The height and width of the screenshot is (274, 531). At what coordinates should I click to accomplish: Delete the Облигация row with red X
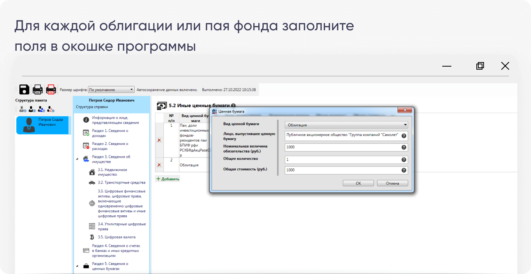point(159,165)
